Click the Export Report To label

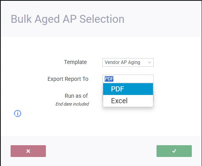coord(68,79)
